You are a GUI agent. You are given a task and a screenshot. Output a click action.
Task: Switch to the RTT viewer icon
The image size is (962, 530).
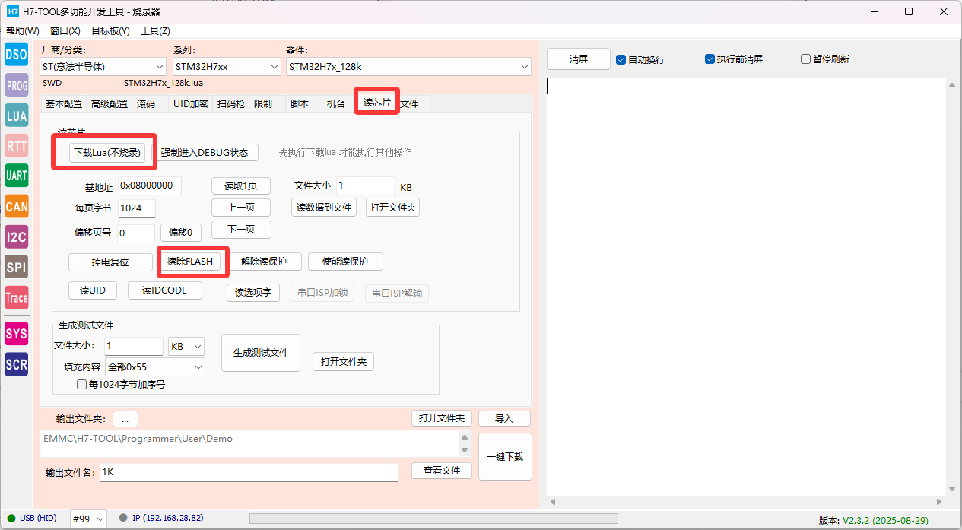click(x=16, y=146)
